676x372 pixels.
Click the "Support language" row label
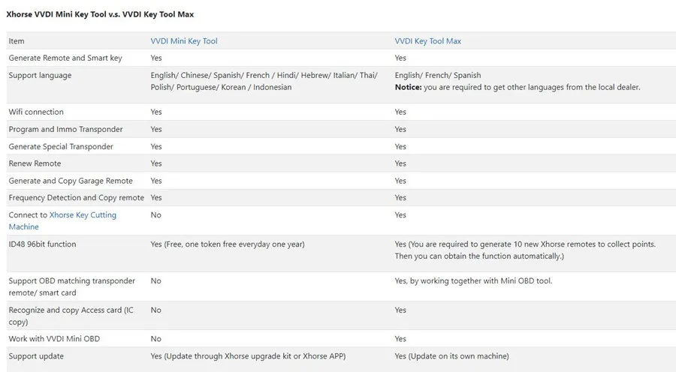pos(40,75)
